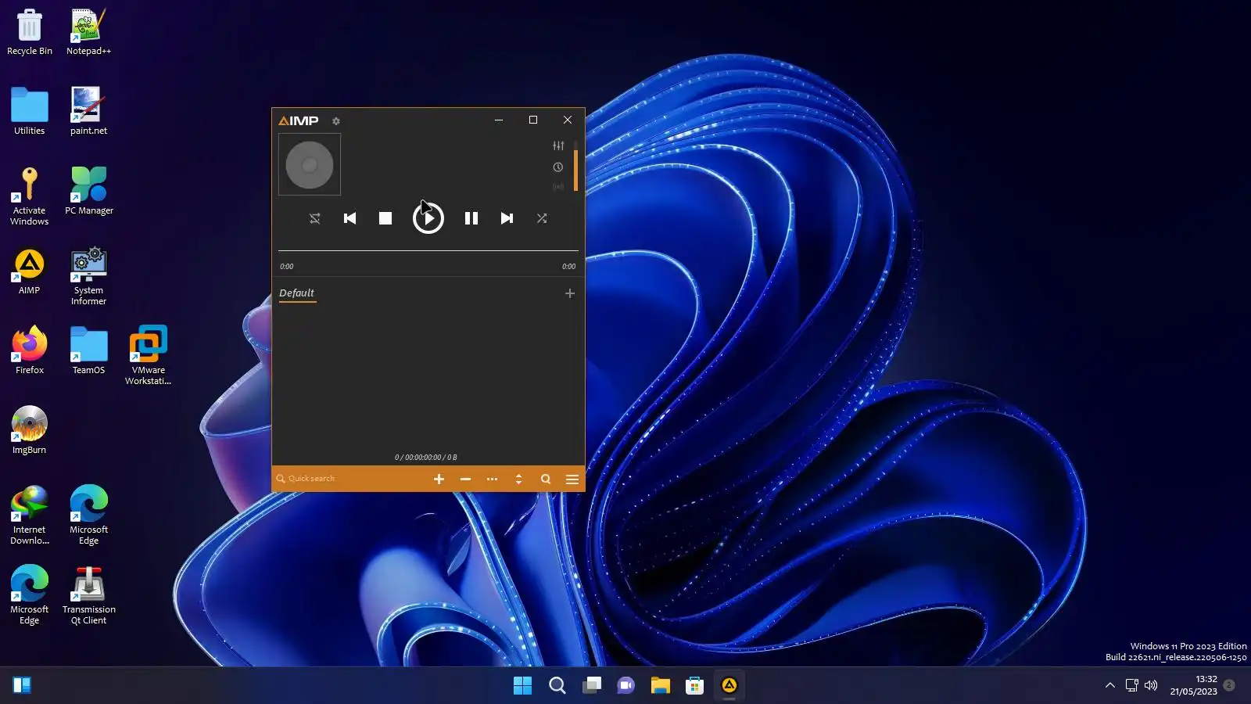Select the AIMP shortcut on the desktop
1251x704 pixels.
tap(30, 271)
